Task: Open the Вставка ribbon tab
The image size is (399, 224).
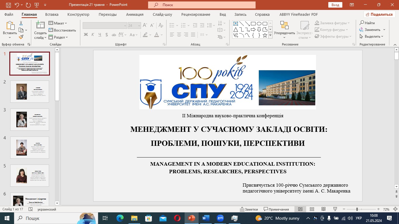Action: (52, 15)
